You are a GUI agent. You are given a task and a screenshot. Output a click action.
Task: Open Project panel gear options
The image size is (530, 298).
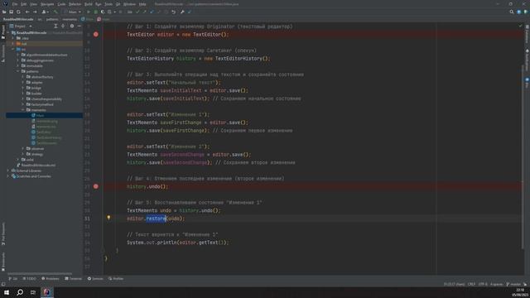[72, 26]
